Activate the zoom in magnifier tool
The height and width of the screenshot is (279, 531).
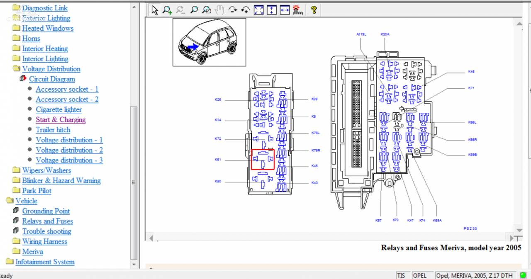click(167, 10)
